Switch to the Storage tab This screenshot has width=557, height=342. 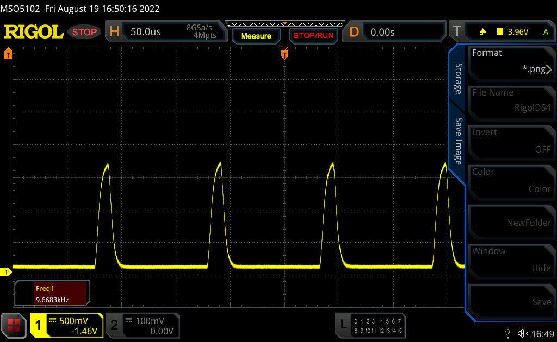(x=458, y=79)
